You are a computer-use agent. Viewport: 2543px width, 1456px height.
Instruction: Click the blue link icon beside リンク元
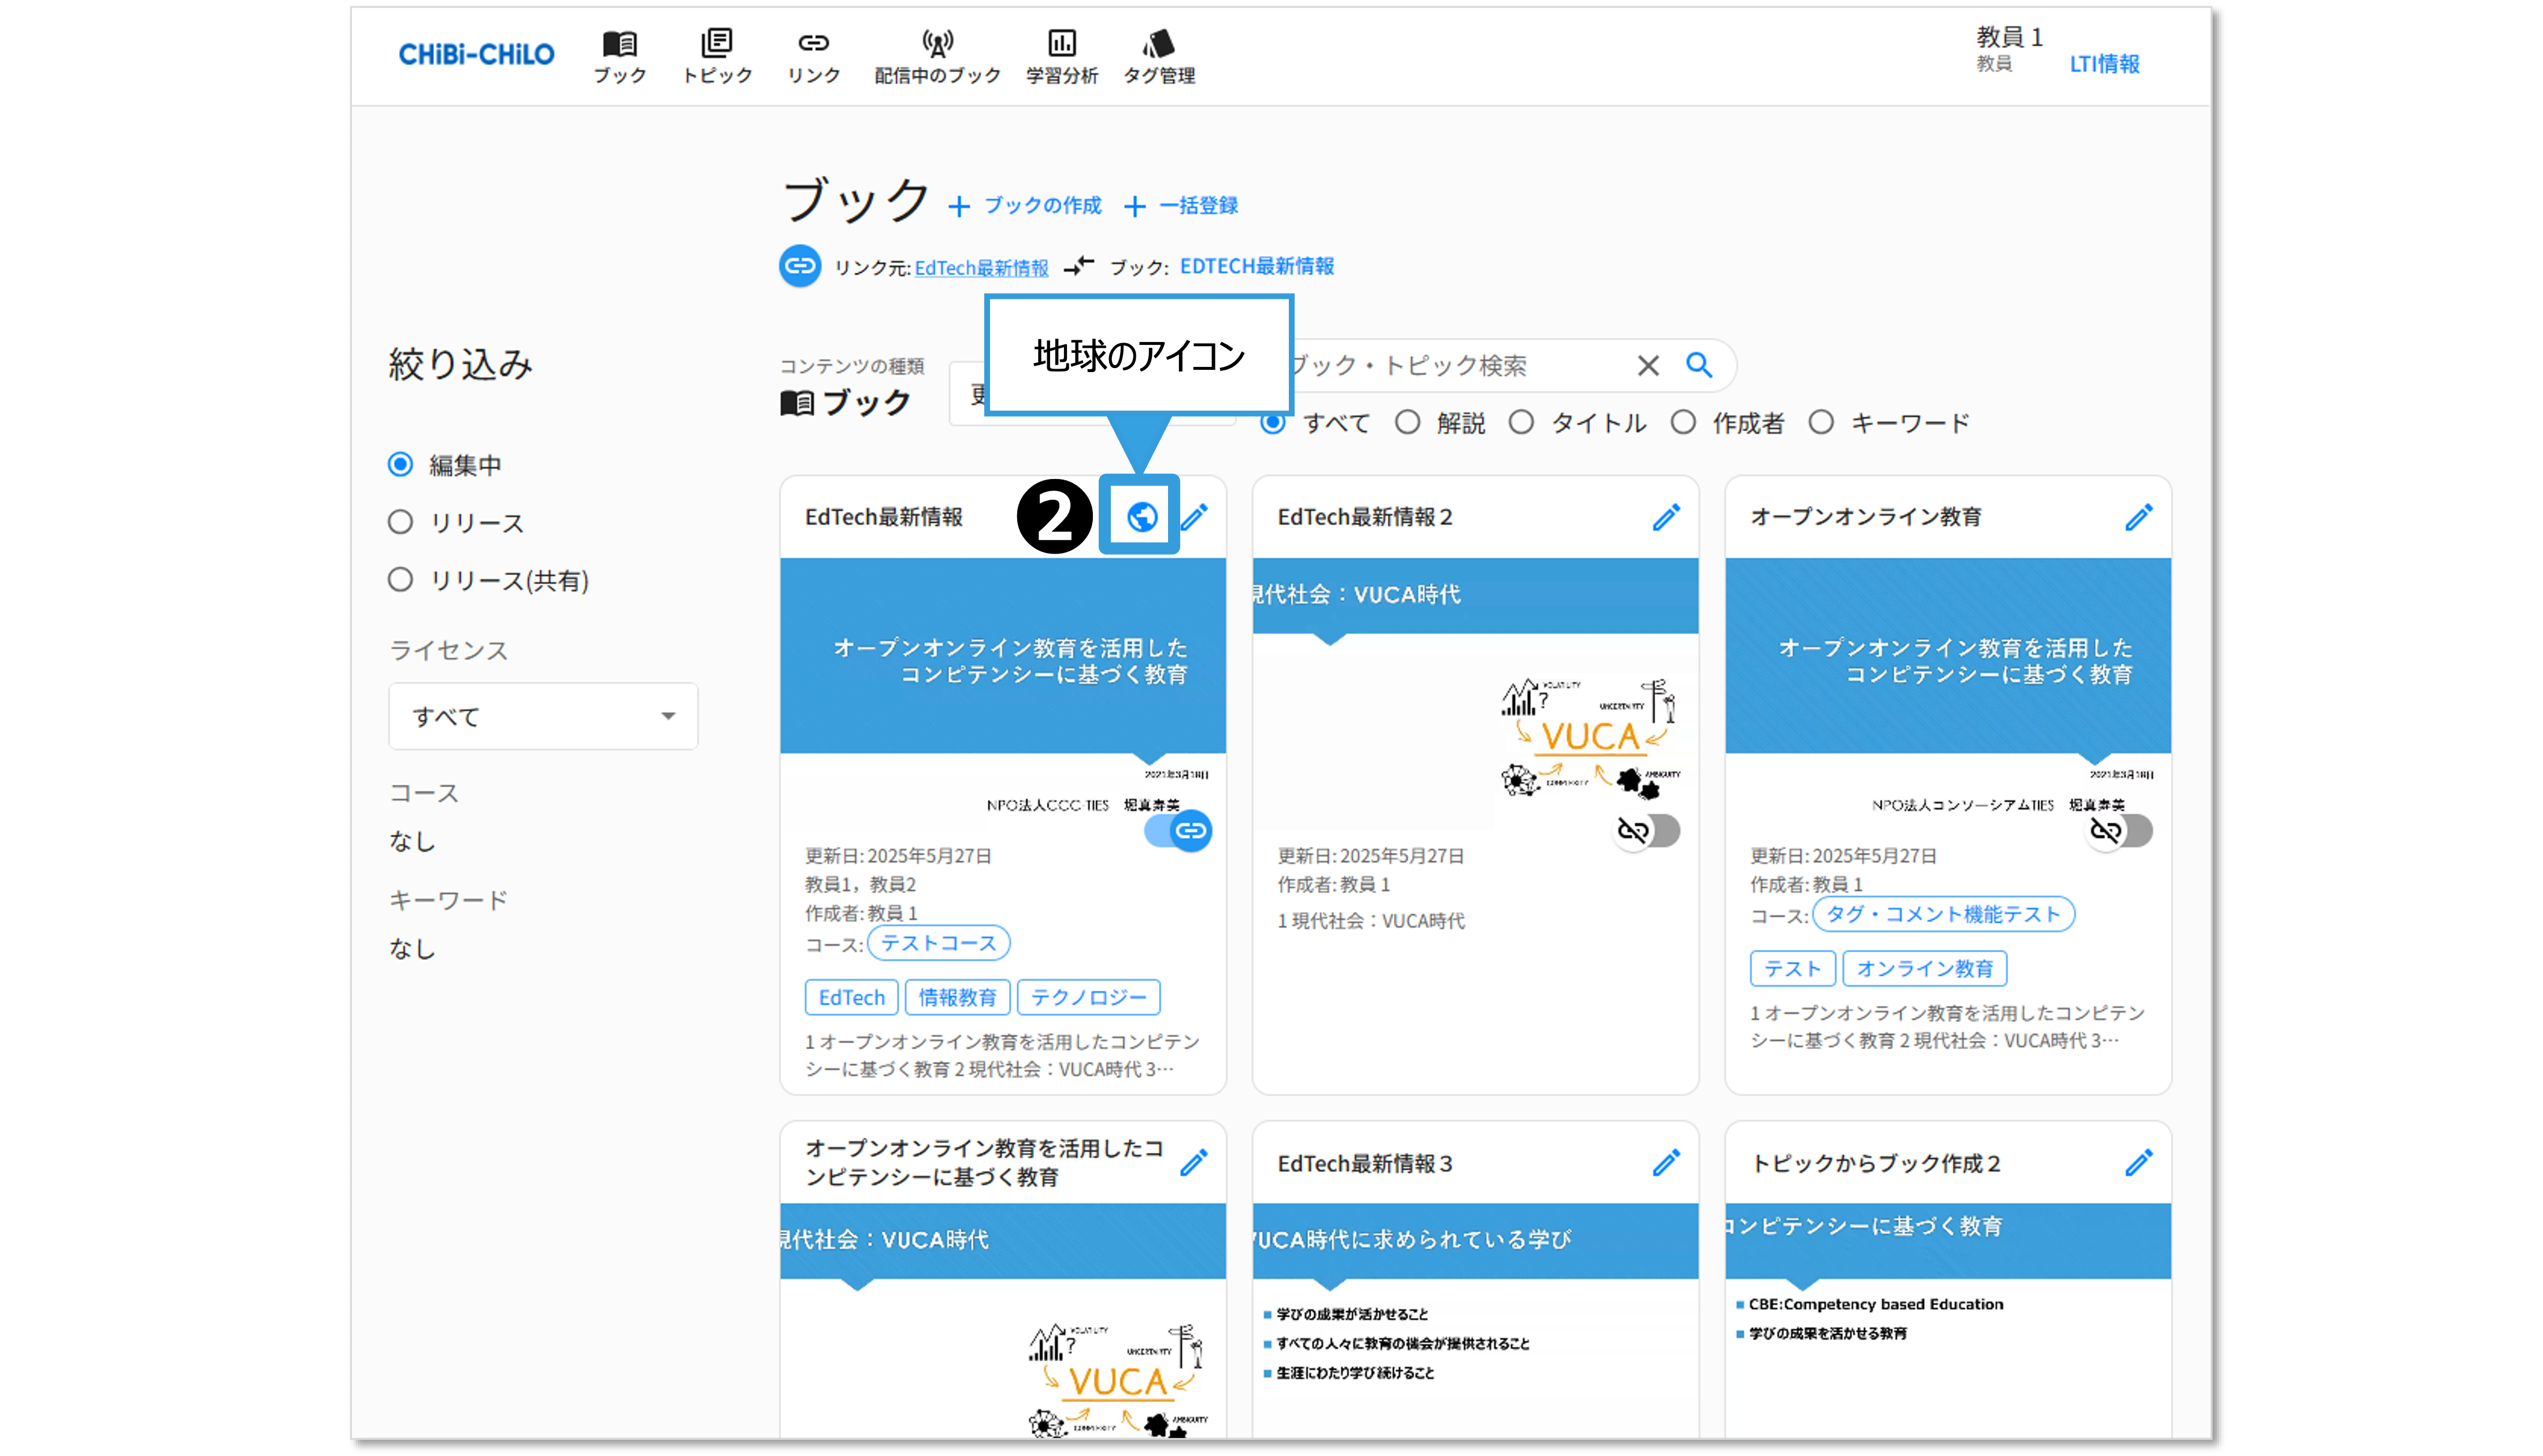point(800,266)
